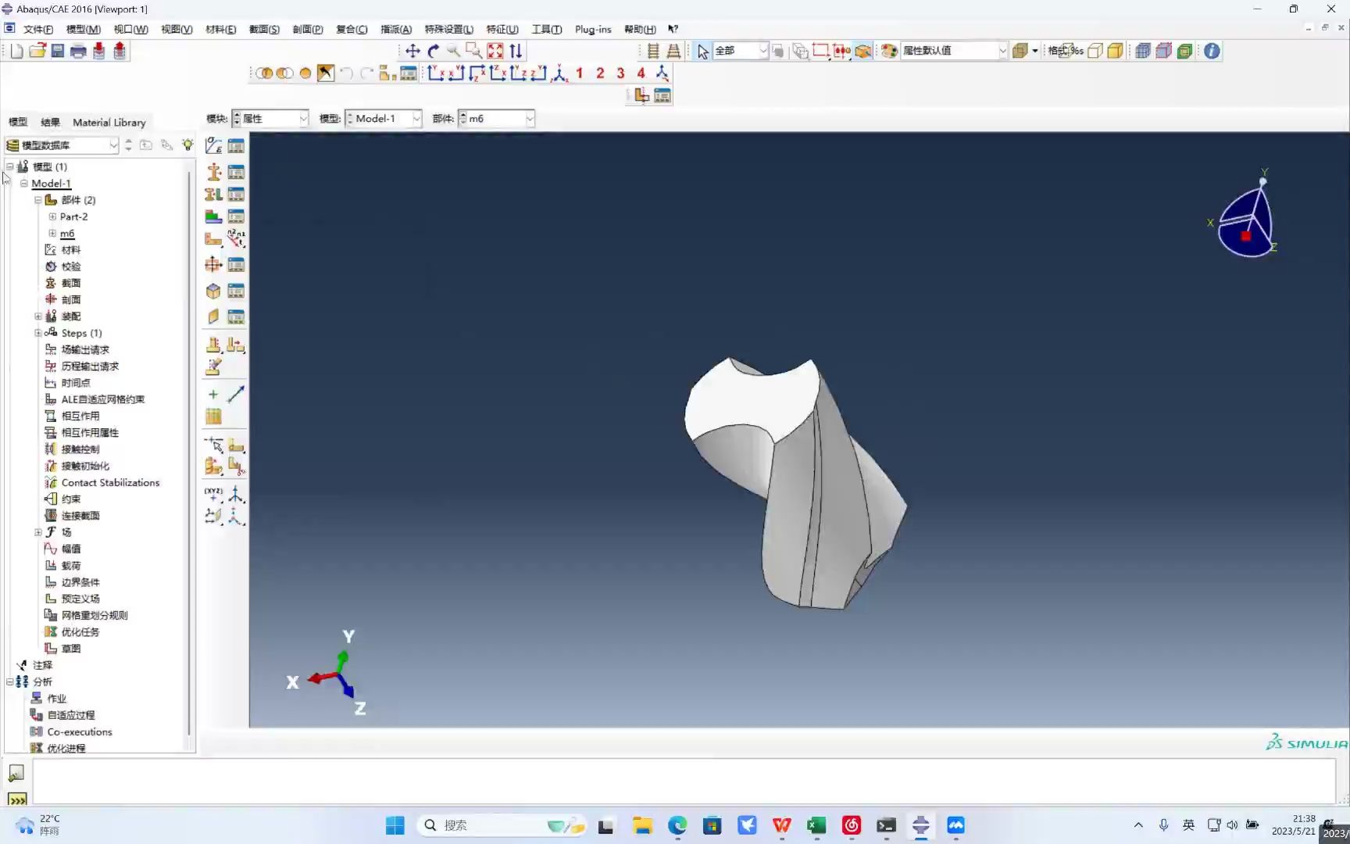Open the Plug-ins menu
This screenshot has height=844, width=1350.
tap(592, 29)
